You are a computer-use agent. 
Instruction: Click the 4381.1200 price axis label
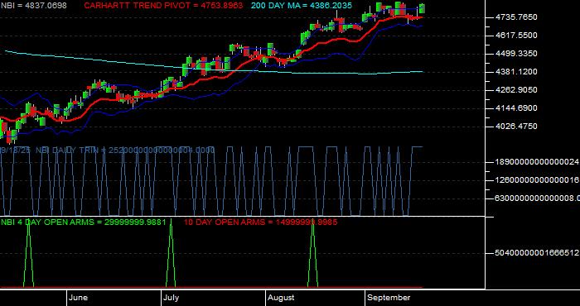click(516, 72)
